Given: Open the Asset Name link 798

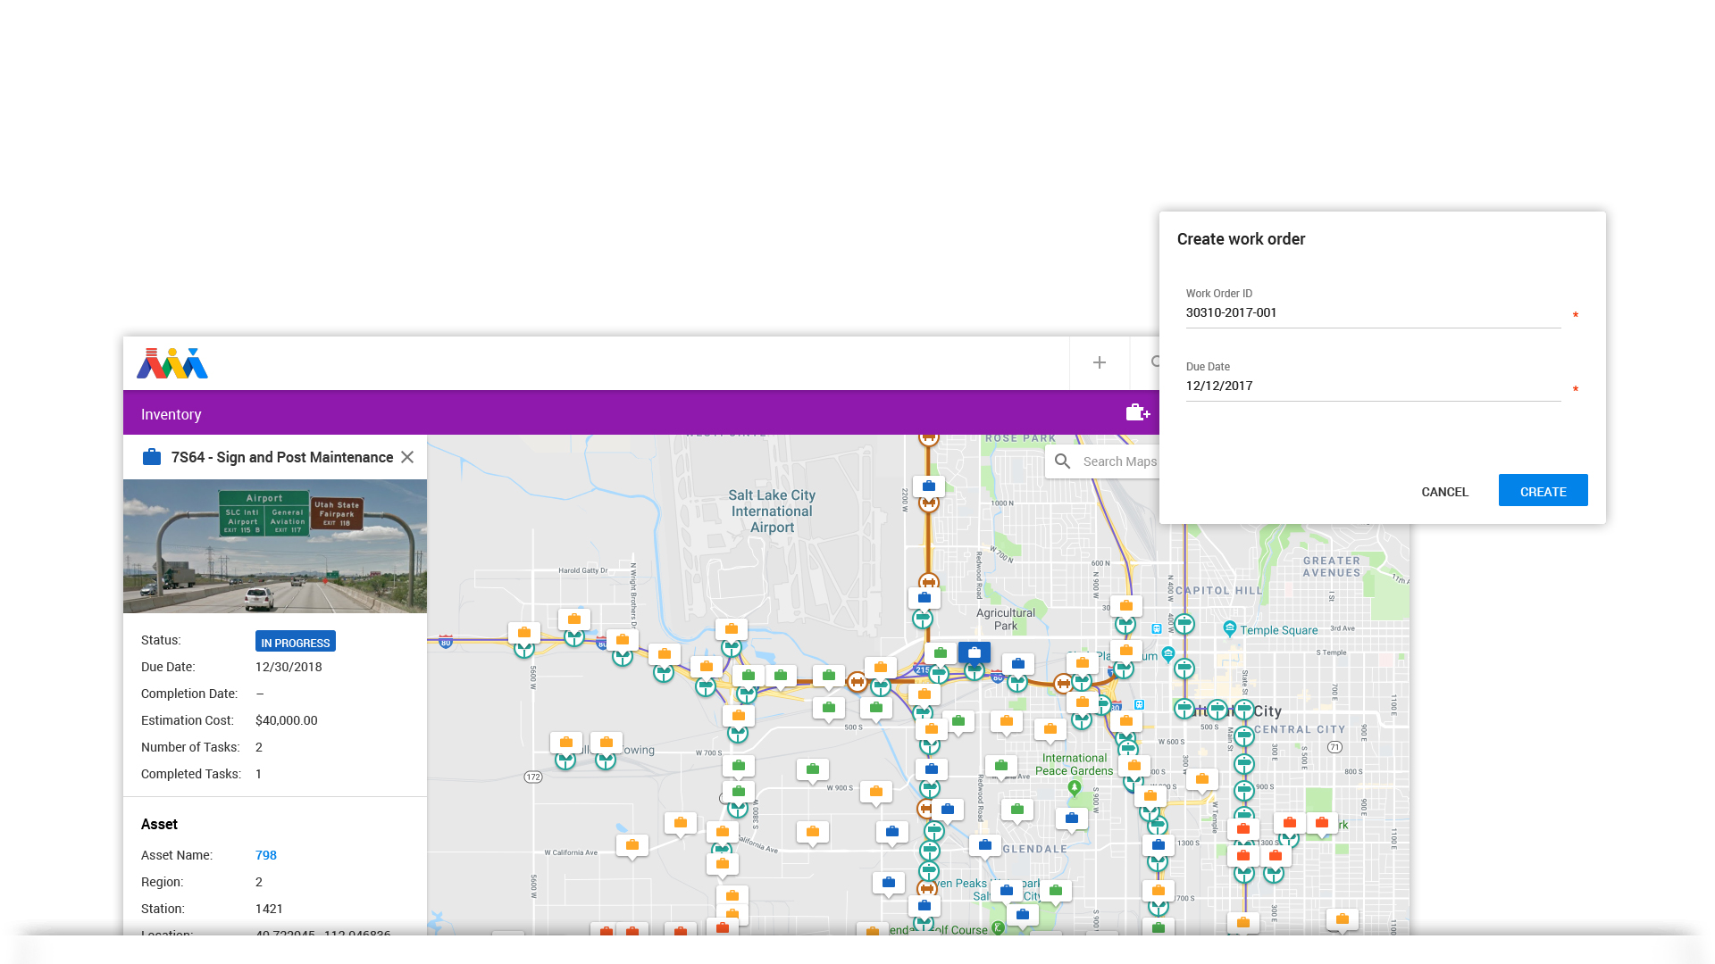Looking at the screenshot, I should point(266,855).
